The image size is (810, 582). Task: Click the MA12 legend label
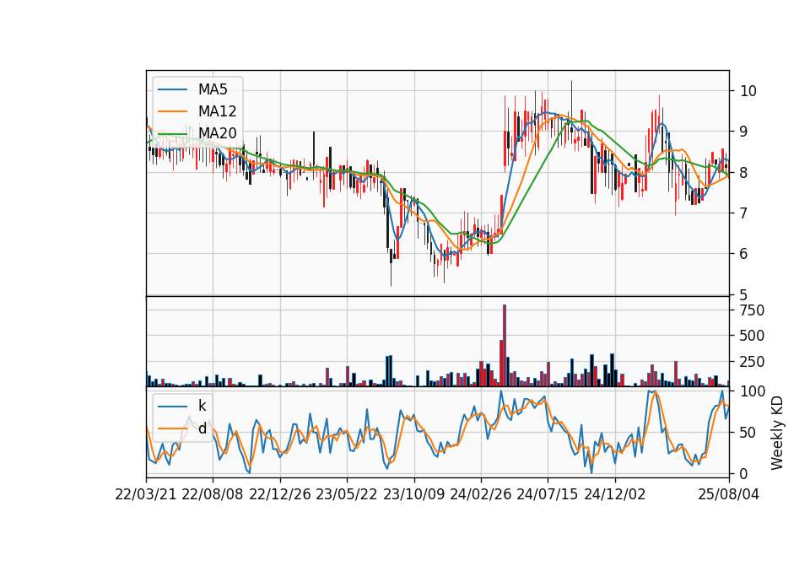pos(217,111)
